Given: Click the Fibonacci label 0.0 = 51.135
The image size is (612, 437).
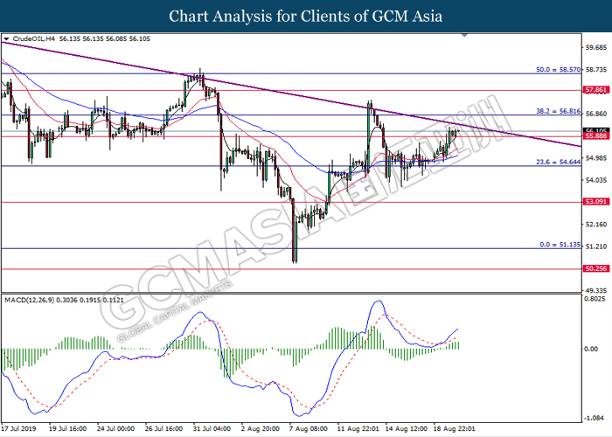Looking at the screenshot, I should coord(560,245).
